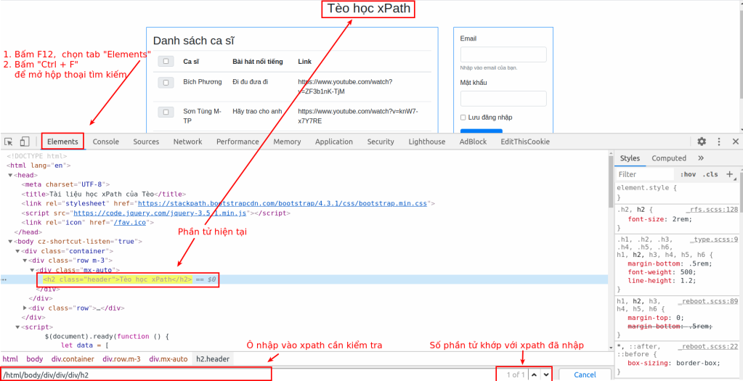The width and height of the screenshot is (743, 381).
Task: Open _reboot.scss:89 source link
Action: point(708,300)
